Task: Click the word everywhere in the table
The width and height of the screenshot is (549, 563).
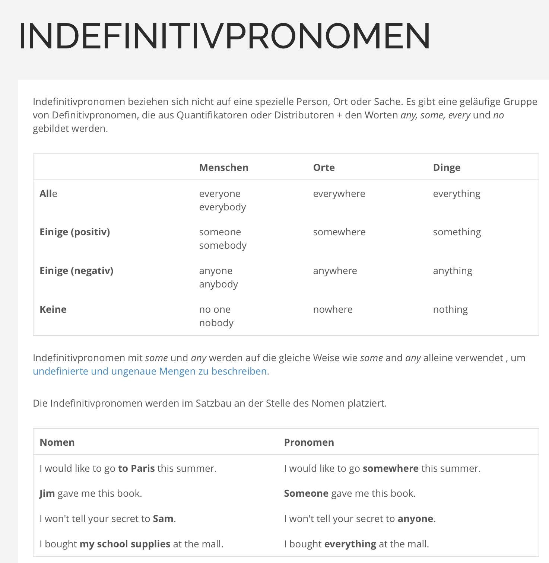Action: (x=339, y=194)
